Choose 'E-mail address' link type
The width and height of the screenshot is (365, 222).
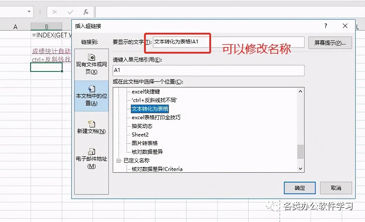[92, 159]
